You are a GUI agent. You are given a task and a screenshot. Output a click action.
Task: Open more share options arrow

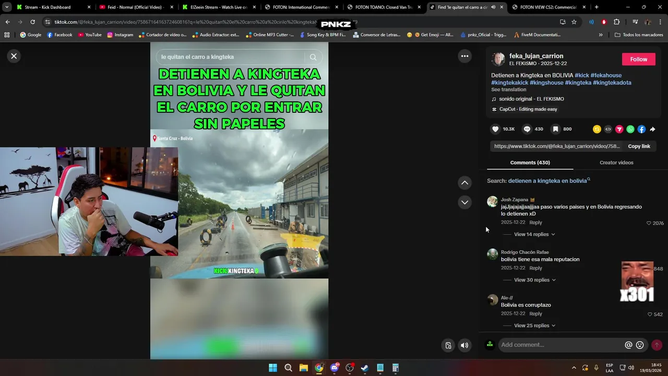click(652, 129)
